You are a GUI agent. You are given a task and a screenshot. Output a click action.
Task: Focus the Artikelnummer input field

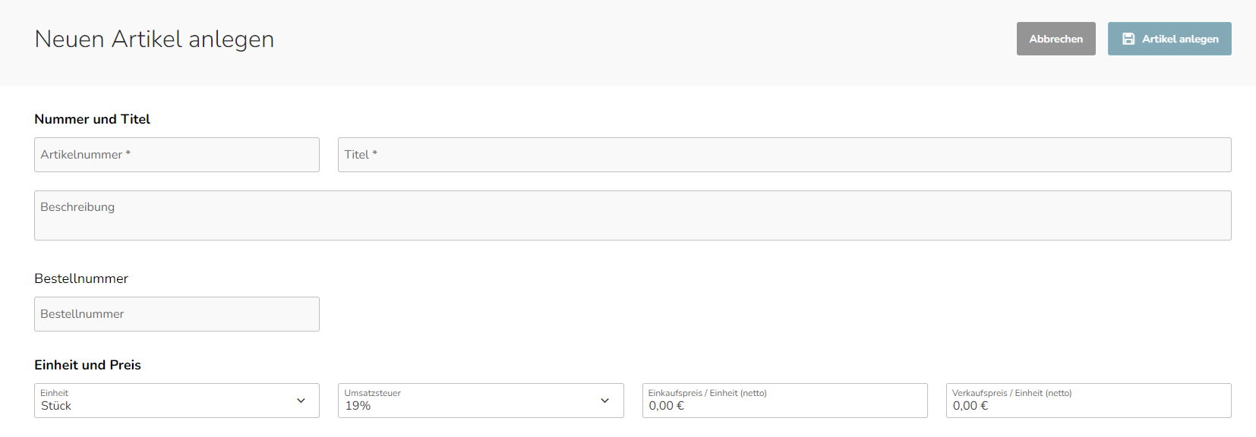[x=177, y=155]
